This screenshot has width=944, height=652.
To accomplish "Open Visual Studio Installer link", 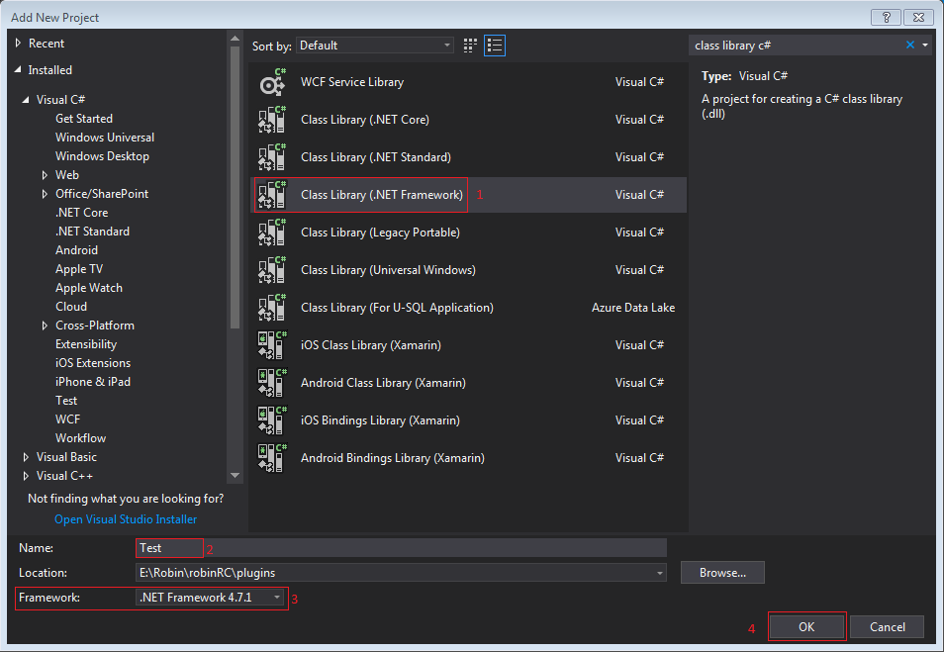I will click(x=126, y=519).
